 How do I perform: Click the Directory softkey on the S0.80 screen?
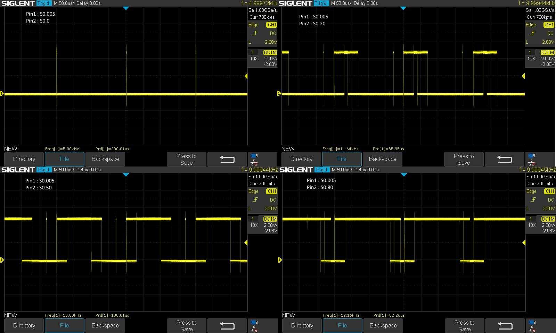302,326
